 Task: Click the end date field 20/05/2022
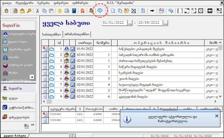(150, 23)
